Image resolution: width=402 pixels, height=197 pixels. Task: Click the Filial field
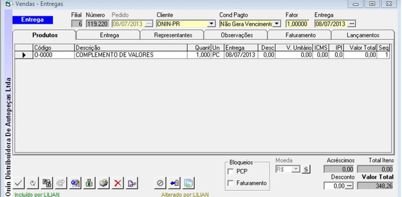tap(77, 24)
